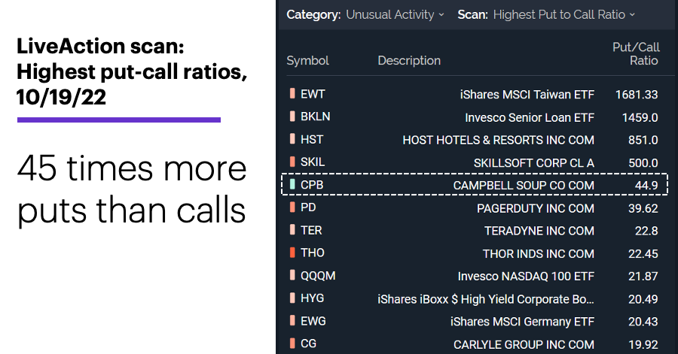Click the color marker beside SKIL
678x354 pixels.
[292, 162]
